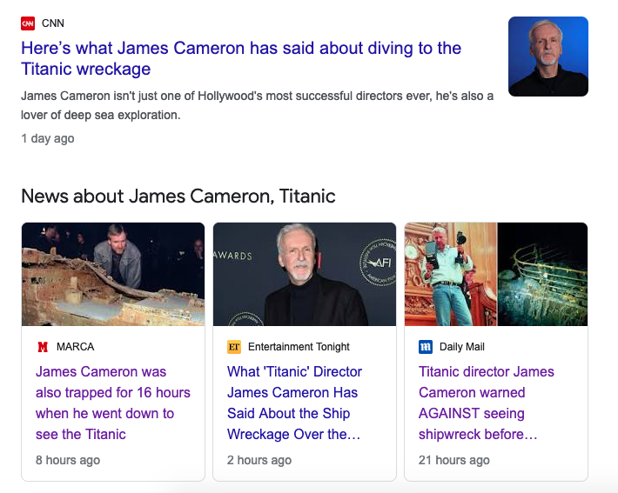Screen dimensions: 618x493
Task: Click the MARCA logo icon
Action: (43, 347)
